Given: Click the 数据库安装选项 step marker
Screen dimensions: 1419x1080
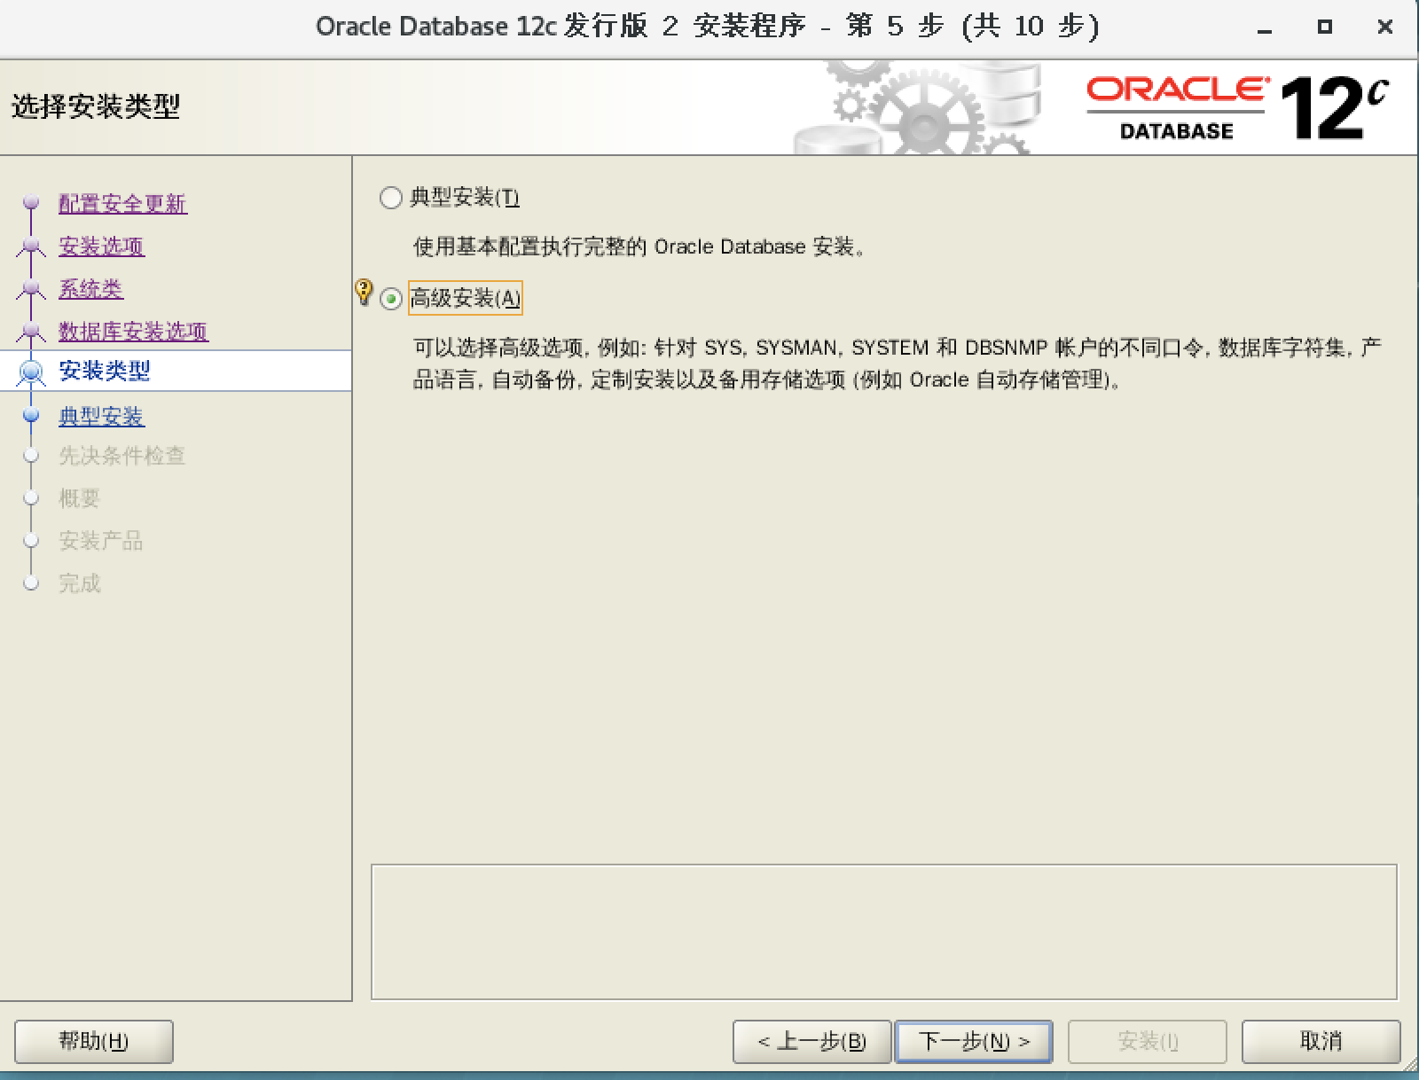Looking at the screenshot, I should coord(31,331).
